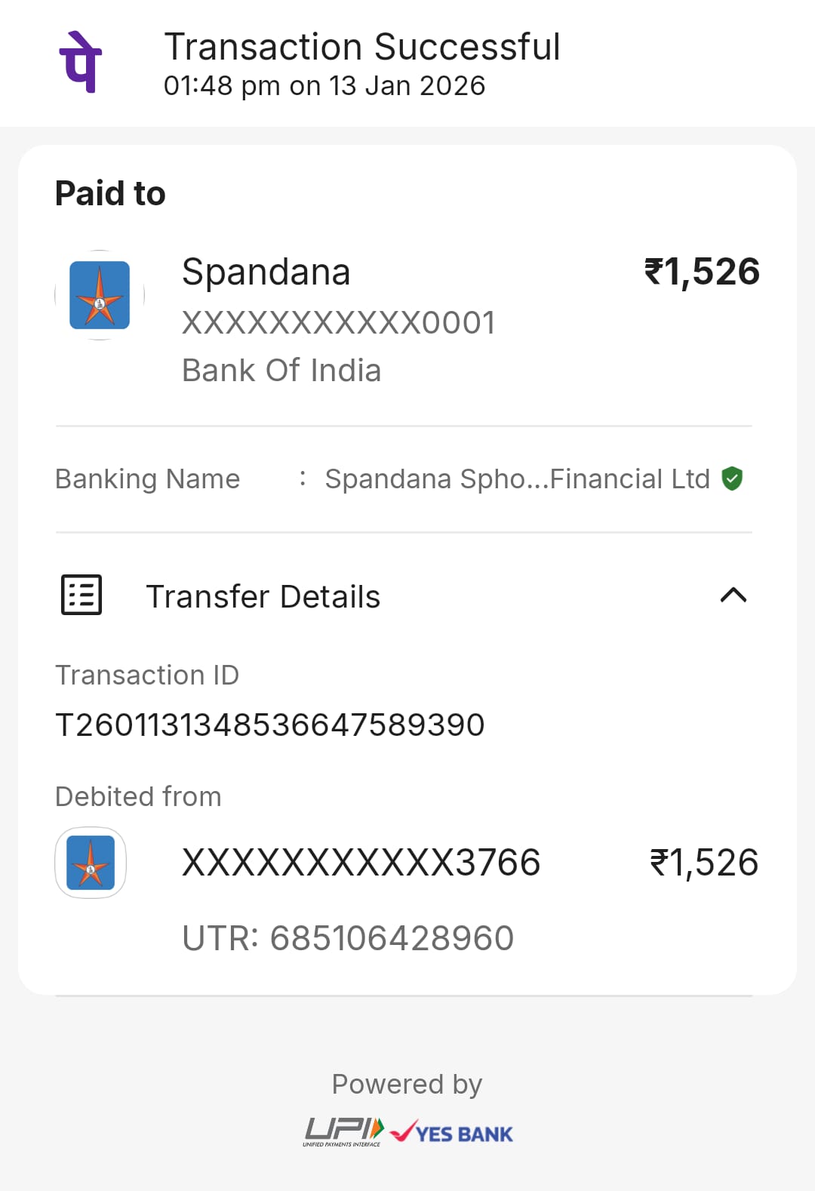Viewport: 815px width, 1191px height.
Task: Select the Transaction ID number
Action: click(270, 725)
